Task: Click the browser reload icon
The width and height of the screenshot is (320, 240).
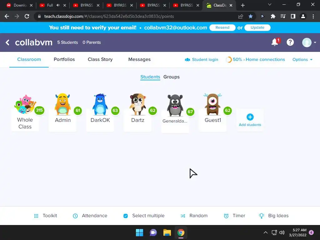Action: pyautogui.click(x=27, y=16)
